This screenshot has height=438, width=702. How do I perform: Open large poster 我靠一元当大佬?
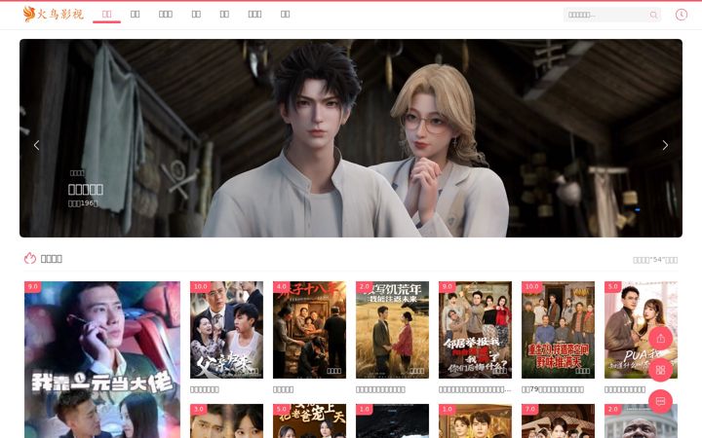click(102, 360)
